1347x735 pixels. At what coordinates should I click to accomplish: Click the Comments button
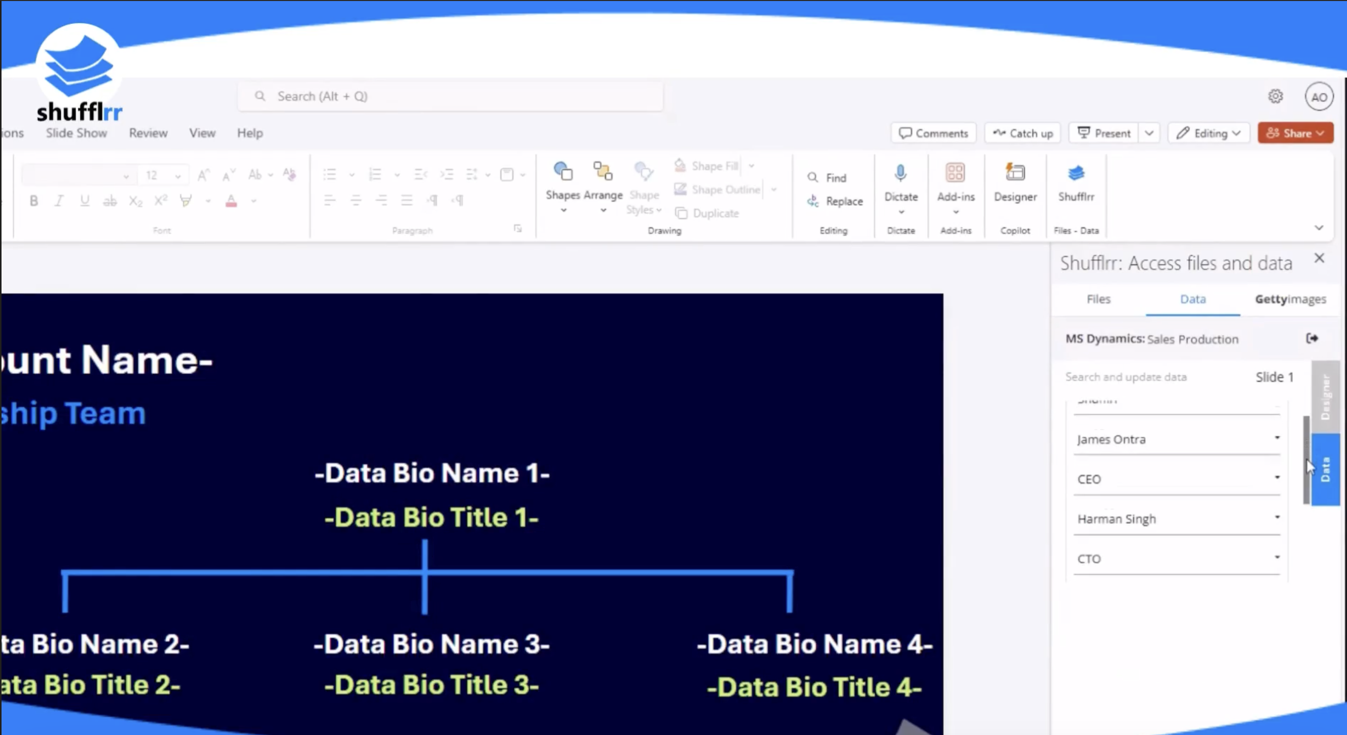point(933,133)
